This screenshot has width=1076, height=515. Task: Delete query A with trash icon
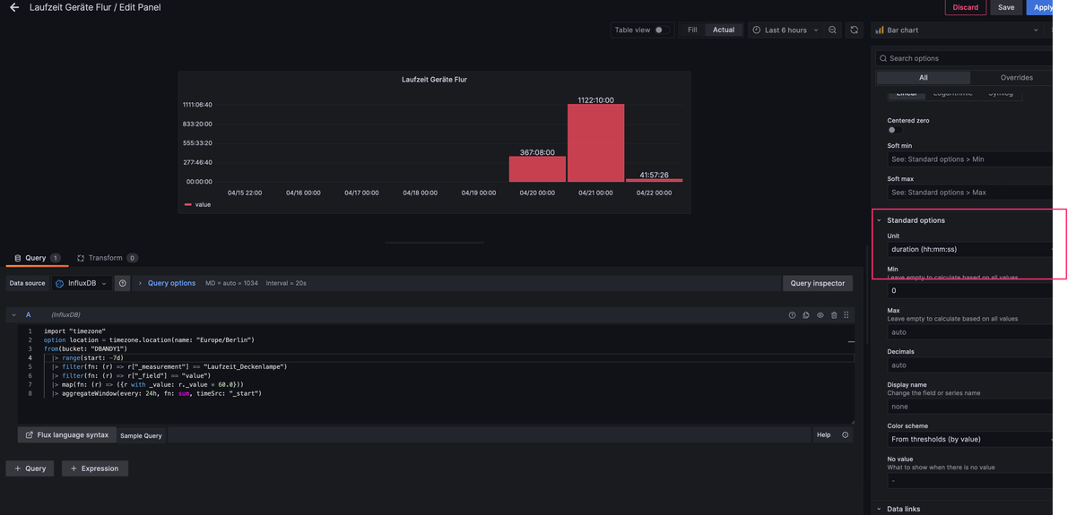(x=834, y=315)
